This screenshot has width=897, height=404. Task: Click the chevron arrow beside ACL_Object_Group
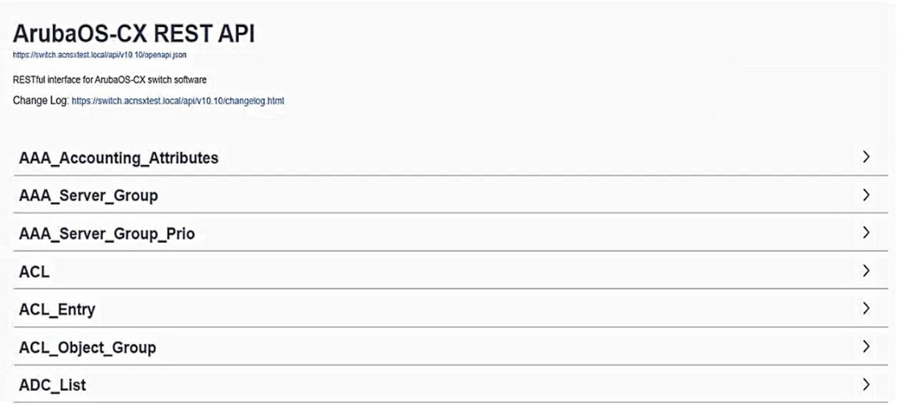pos(865,347)
